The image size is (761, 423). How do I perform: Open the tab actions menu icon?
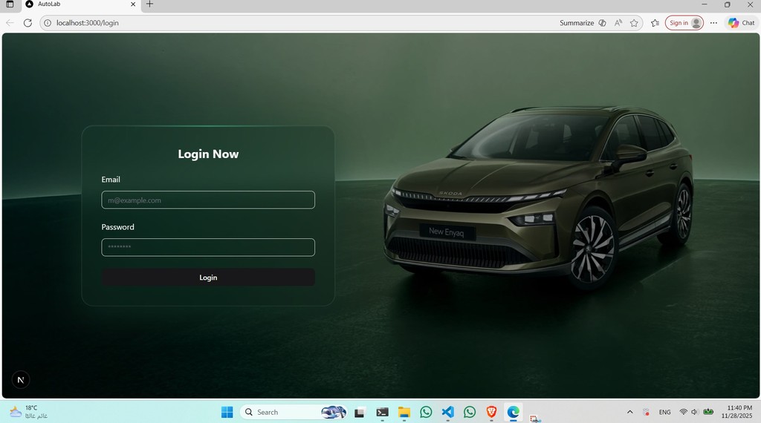[x=10, y=4]
